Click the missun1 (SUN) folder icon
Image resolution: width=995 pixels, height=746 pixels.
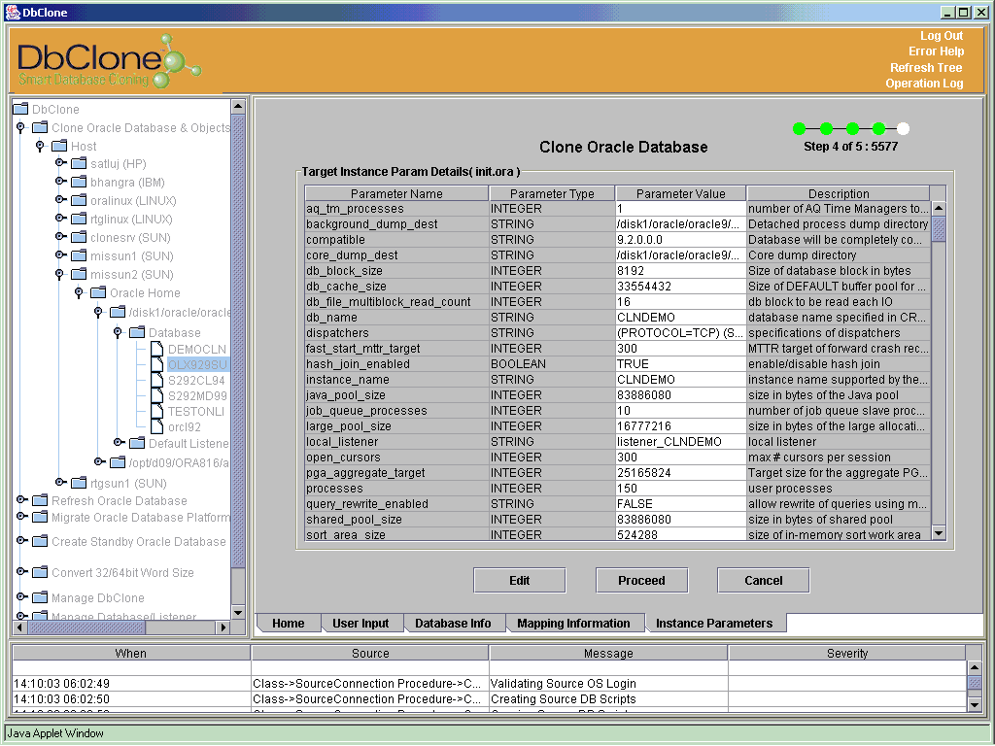coord(79,255)
